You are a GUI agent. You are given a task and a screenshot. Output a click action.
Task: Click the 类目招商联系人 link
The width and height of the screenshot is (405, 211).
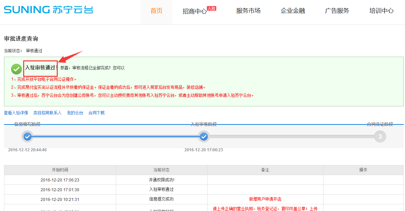(48, 113)
